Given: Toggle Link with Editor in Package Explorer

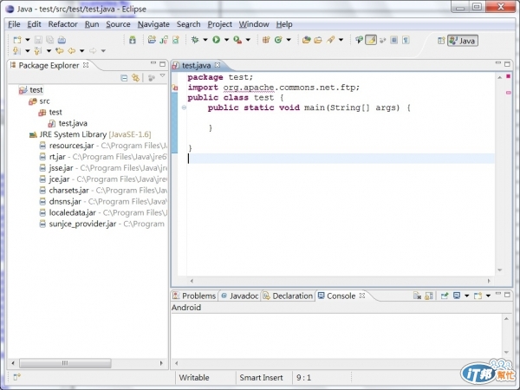Looking at the screenshot, I should tap(136, 78).
